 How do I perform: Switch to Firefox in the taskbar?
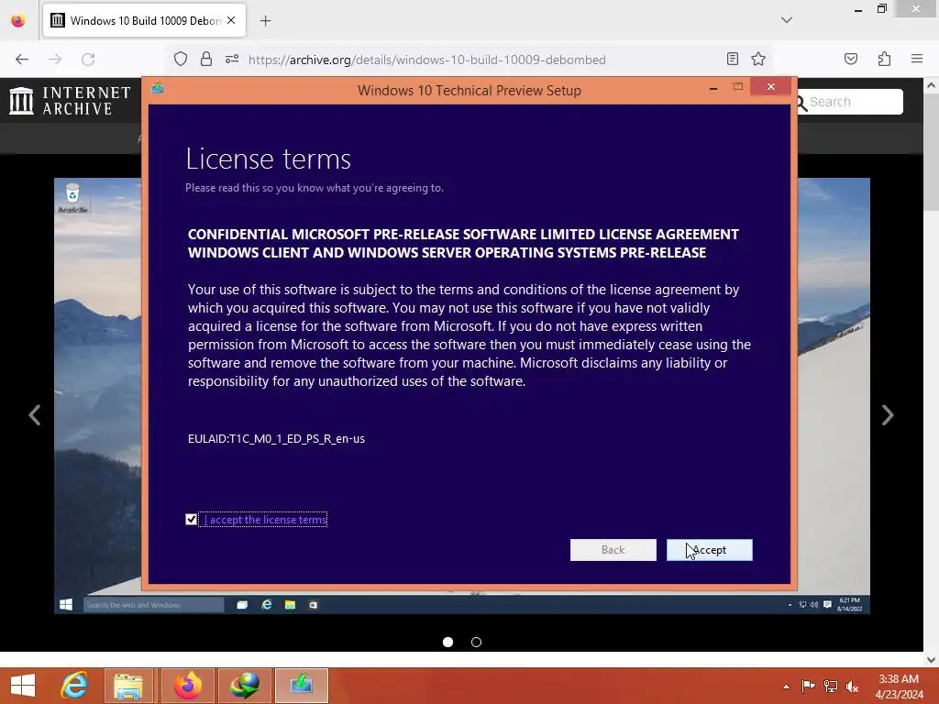187,686
